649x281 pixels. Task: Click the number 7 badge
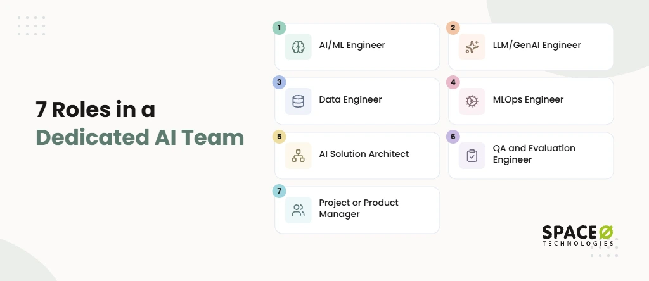coord(279,191)
